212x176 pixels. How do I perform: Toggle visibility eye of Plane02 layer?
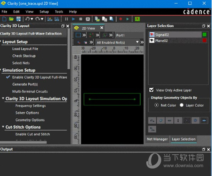point(152,41)
